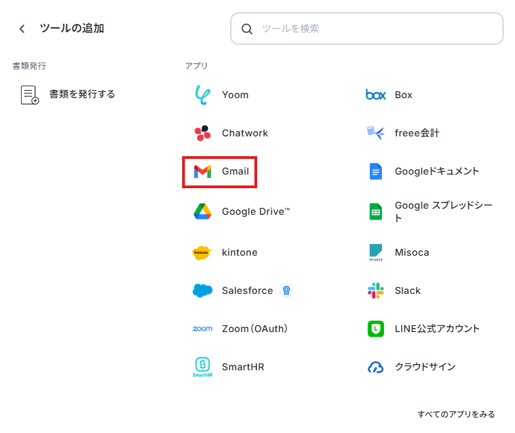Choose Misoca text label
Image resolution: width=515 pixels, height=433 pixels.
412,252
